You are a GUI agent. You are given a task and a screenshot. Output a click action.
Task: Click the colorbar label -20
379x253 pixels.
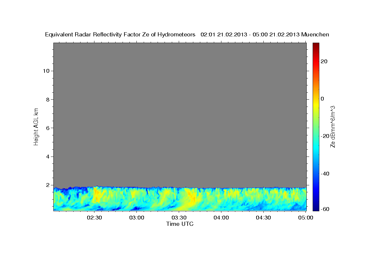pyautogui.click(x=325, y=136)
